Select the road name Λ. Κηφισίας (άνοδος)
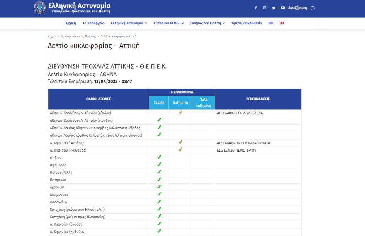Viewport: 365px width, 236px height. pyautogui.click(x=67, y=224)
